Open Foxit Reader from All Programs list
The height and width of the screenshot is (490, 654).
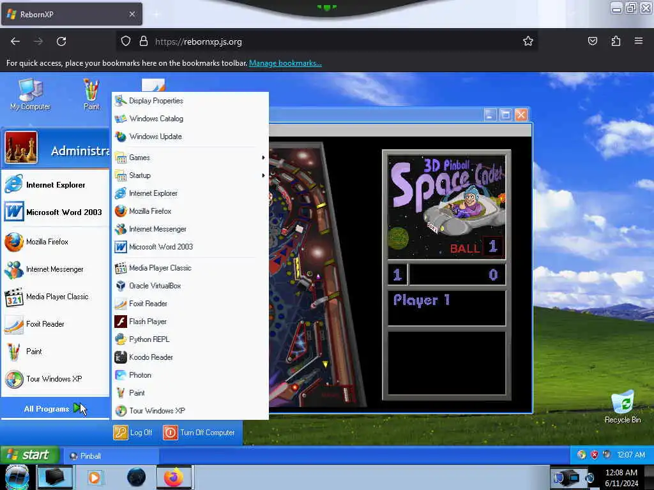coord(190,304)
